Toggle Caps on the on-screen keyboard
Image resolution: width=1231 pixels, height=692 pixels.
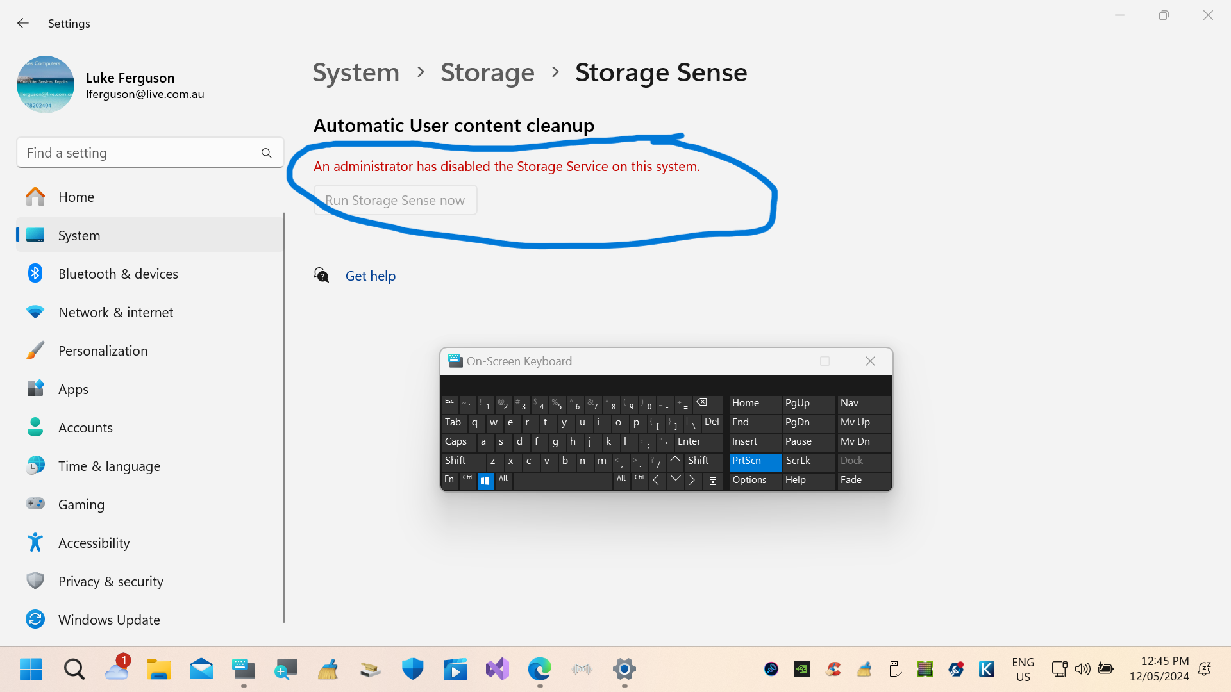coord(456,442)
